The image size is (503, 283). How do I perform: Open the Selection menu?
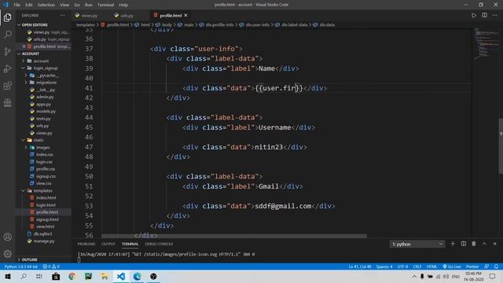(x=46, y=5)
